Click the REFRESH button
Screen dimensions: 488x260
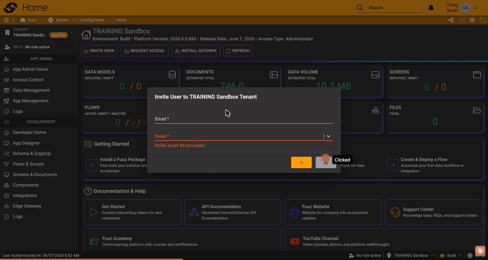point(238,51)
